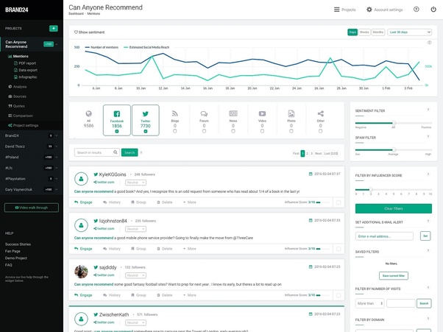The width and height of the screenshot is (443, 332).
Task: Adjust the Sentiment filter slider handle
Action: (394, 122)
